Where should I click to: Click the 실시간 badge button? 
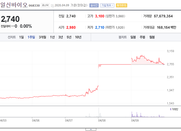click(94, 5)
